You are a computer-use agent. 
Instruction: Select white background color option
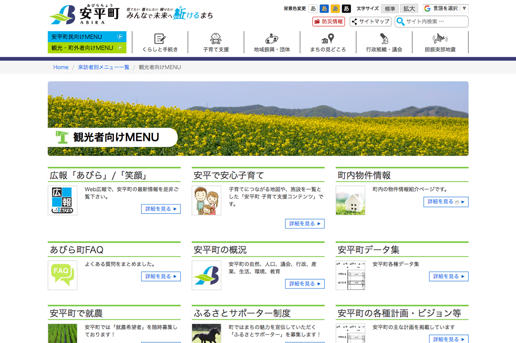313,9
